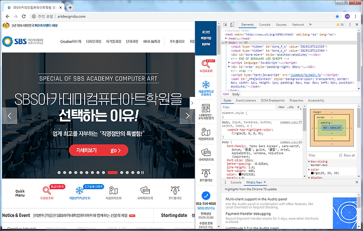This screenshot has width=363, height=231.
Task: Open the Accessibility pane
Action: click(x=316, y=100)
